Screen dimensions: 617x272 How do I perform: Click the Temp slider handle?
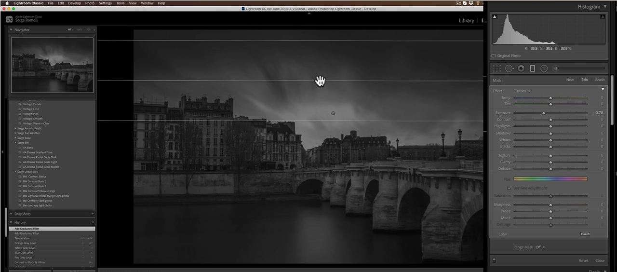pos(550,98)
